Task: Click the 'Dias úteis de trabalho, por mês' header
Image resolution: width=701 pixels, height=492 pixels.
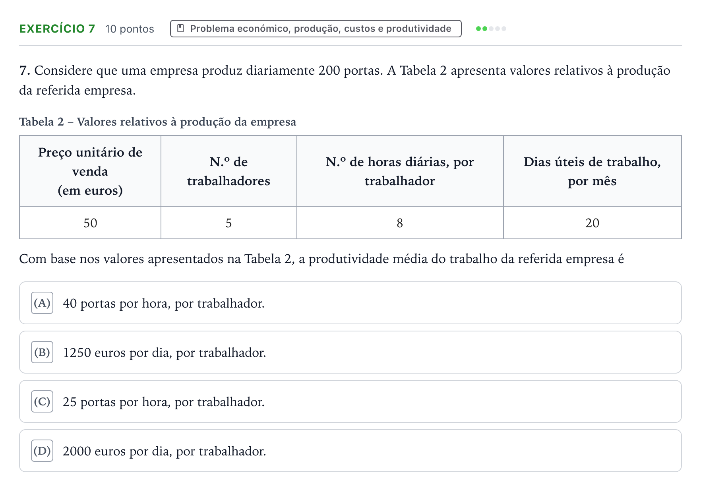Action: click(x=592, y=171)
